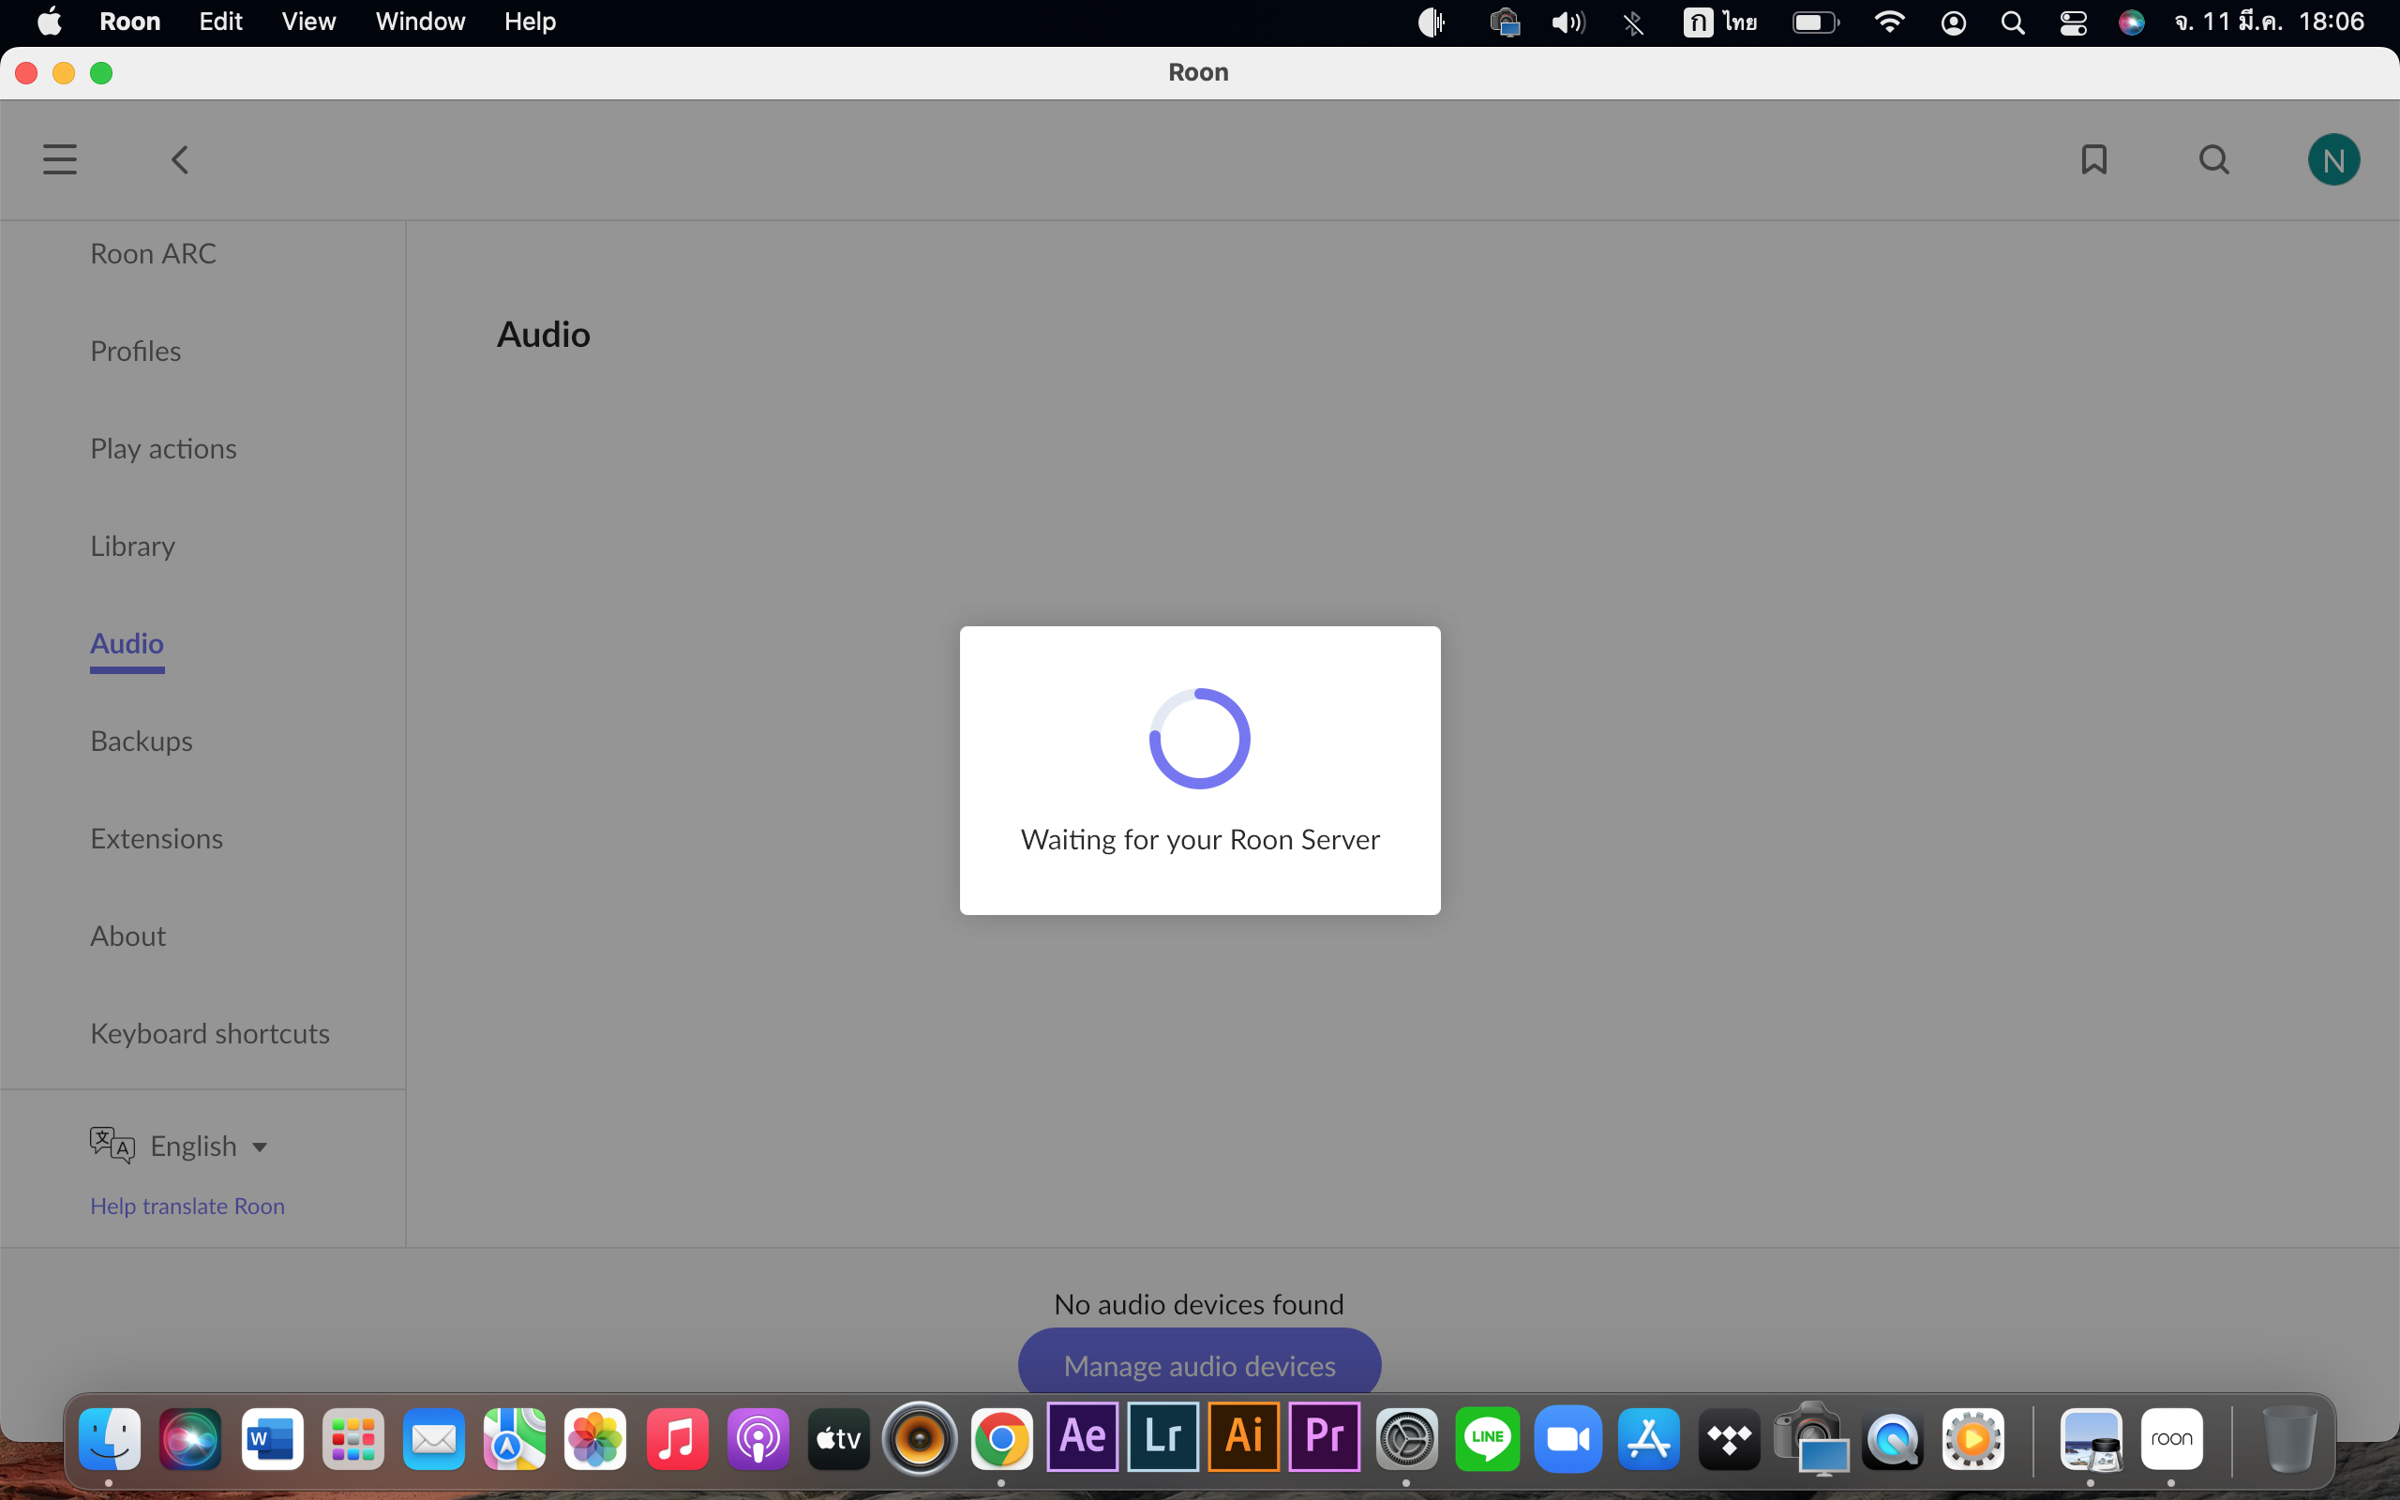Click the Manage audio devices button
Viewport: 2400px width, 1500px height.
pyautogui.click(x=1199, y=1363)
